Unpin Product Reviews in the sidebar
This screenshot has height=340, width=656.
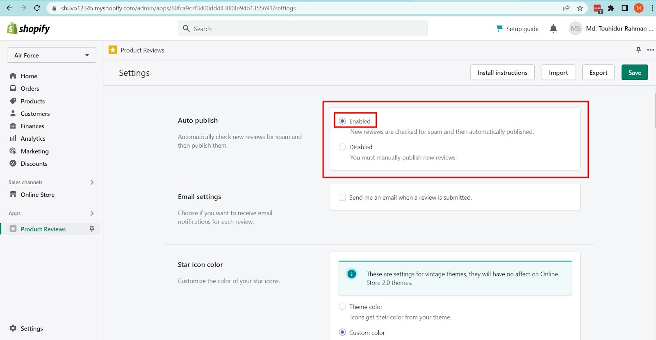(92, 229)
